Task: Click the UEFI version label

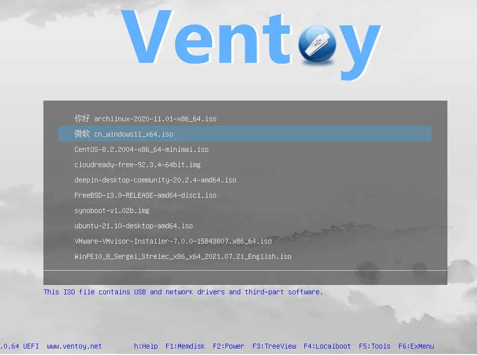Action: 20,346
